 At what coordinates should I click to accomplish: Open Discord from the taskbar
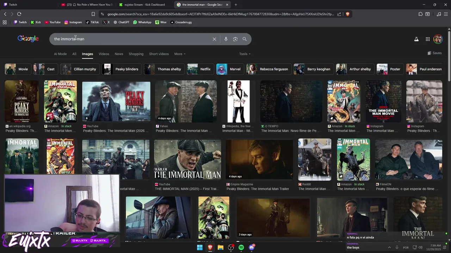point(252,247)
